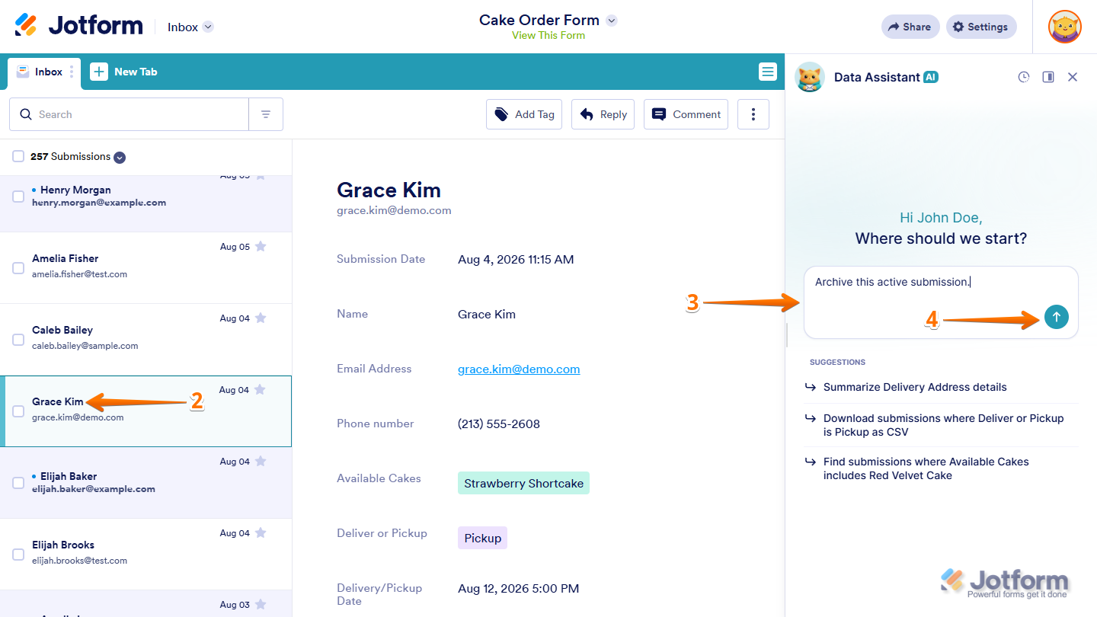The image size is (1097, 617).
Task: Click the Share button
Action: coord(910,27)
